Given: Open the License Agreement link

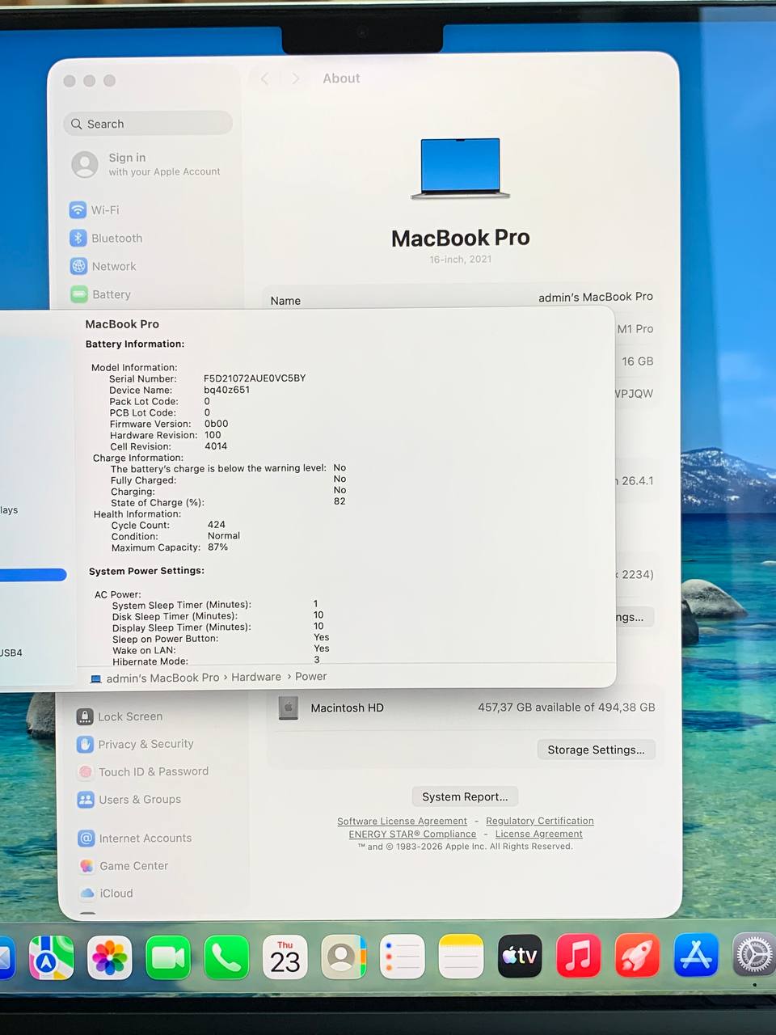Looking at the screenshot, I should (538, 834).
